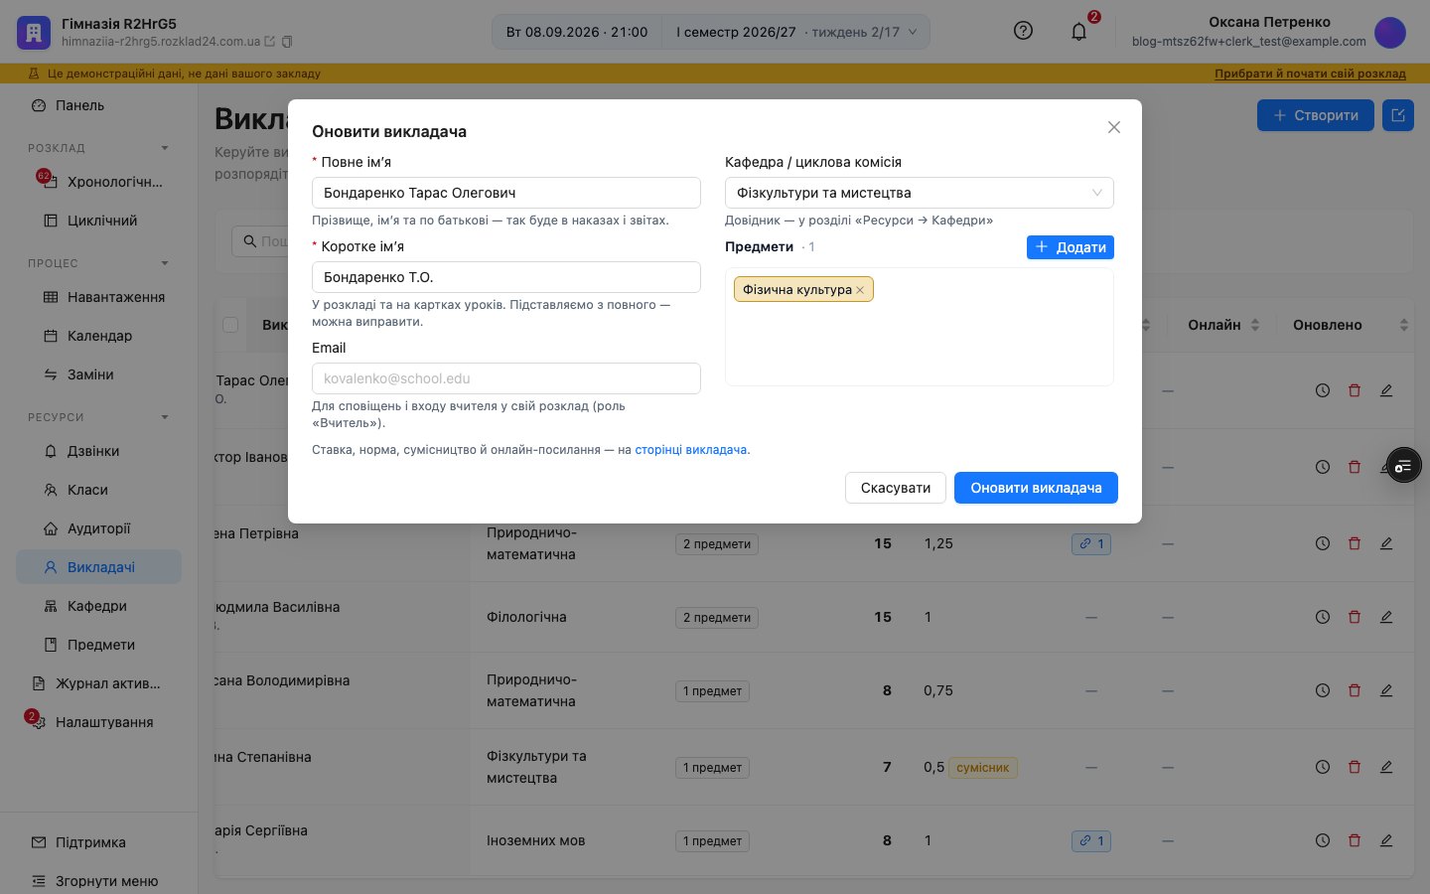Copy the school URL with the copy icon
This screenshot has height=894, width=1430.
(x=287, y=42)
